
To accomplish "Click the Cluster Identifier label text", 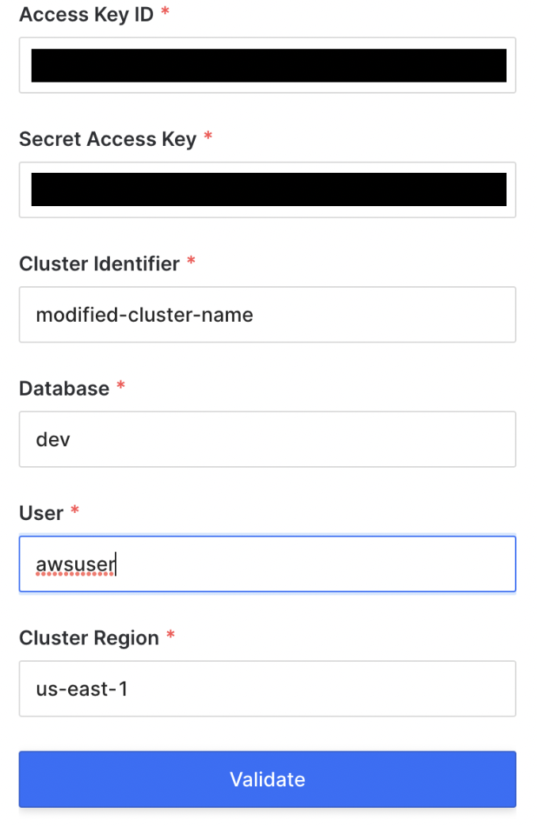I will pyautogui.click(x=100, y=264).
